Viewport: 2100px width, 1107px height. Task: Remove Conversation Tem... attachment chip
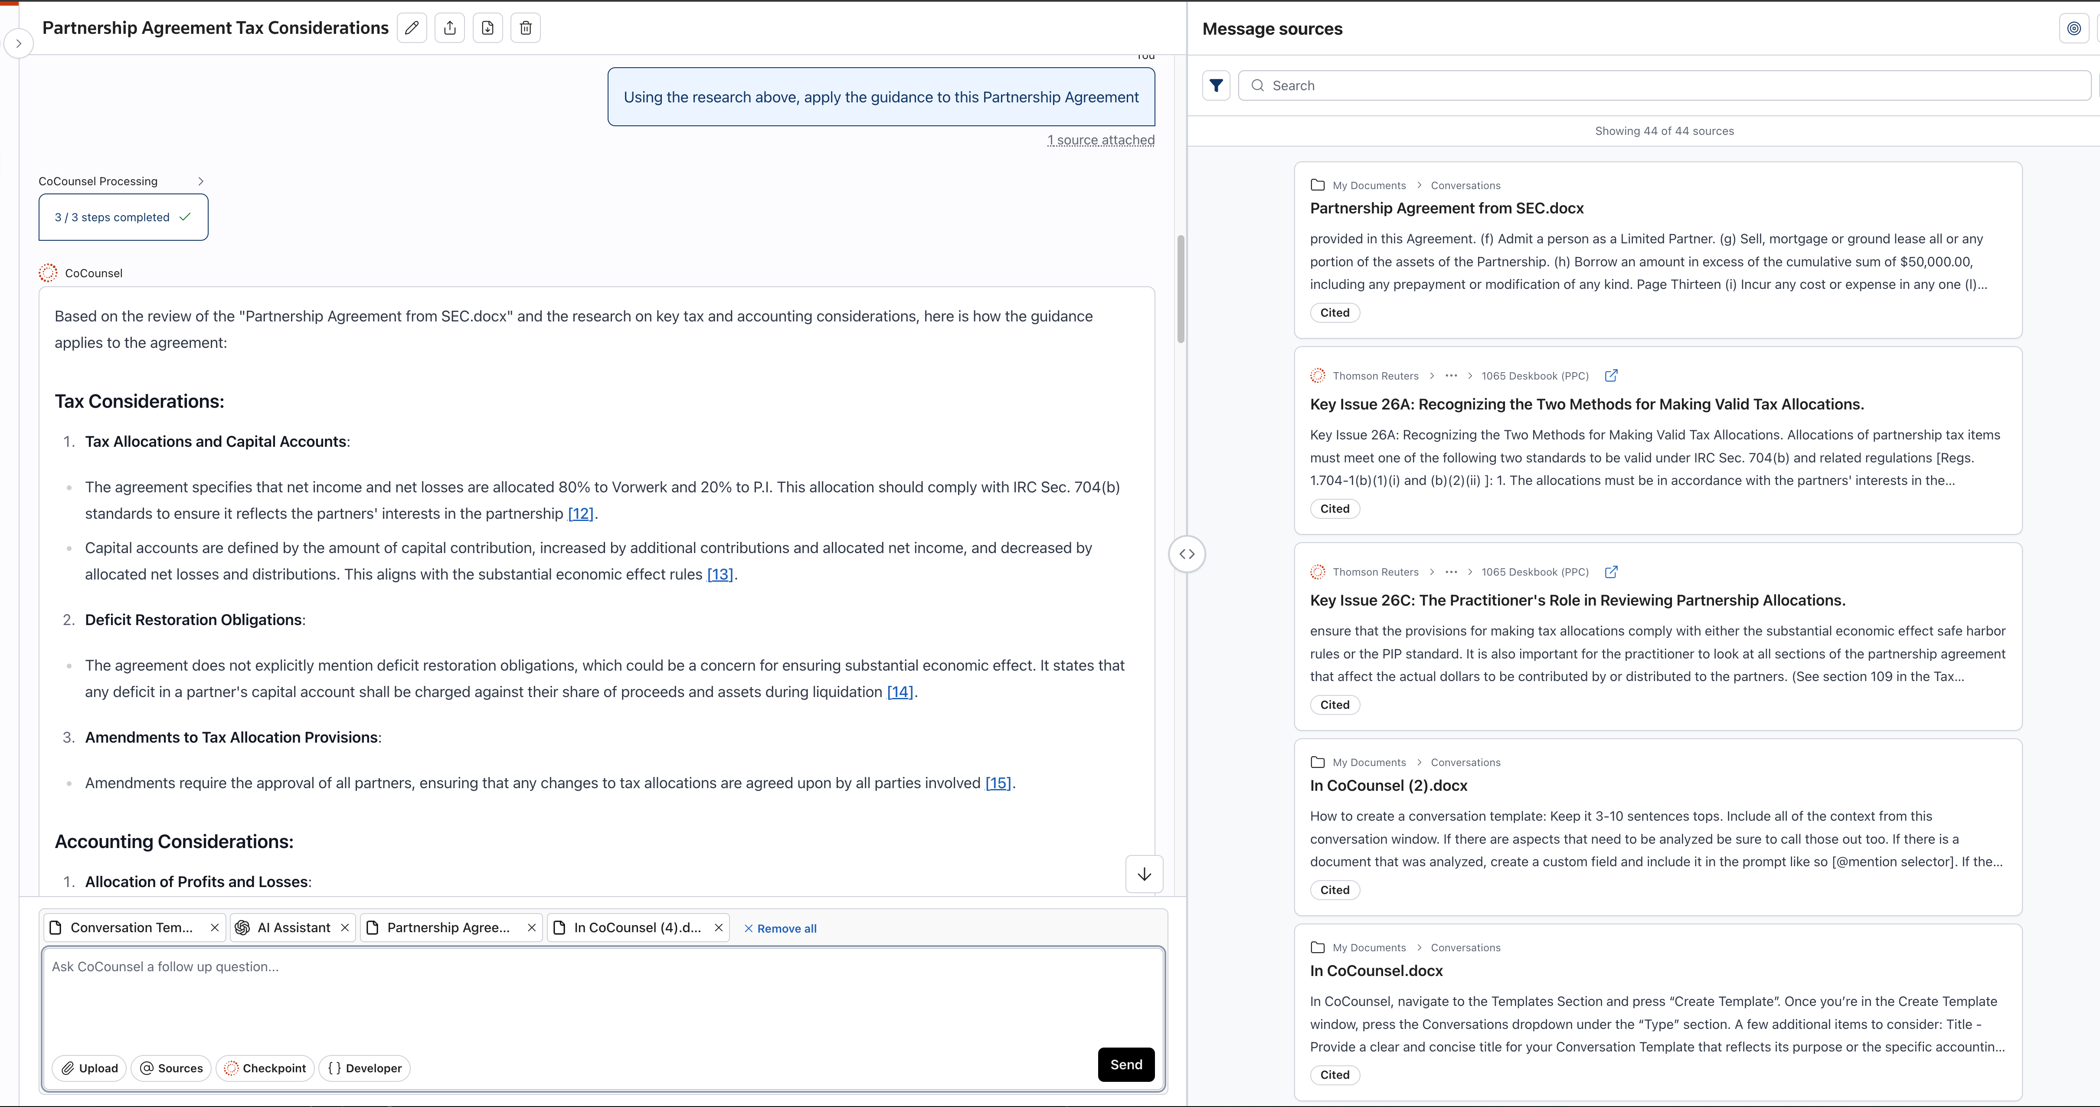coord(214,928)
